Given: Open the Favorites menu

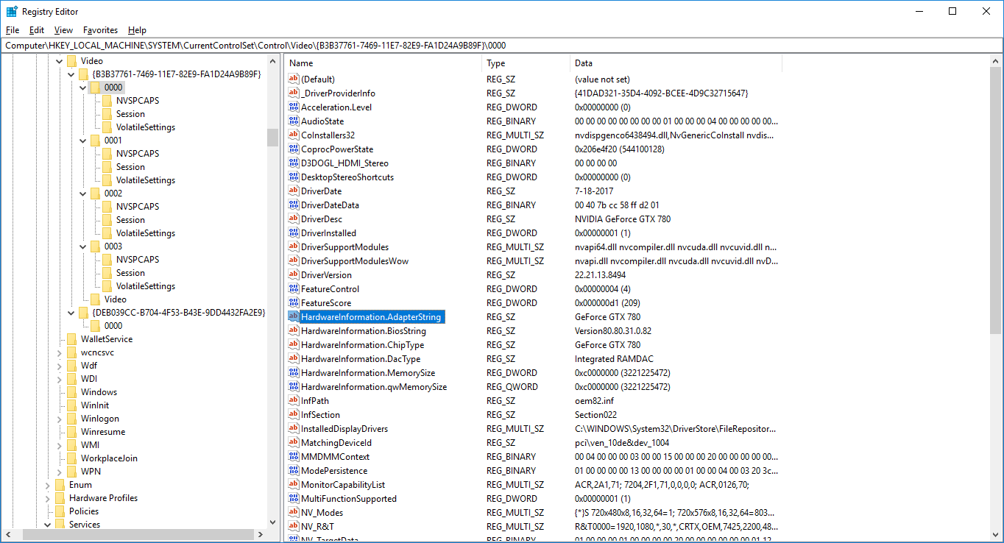Looking at the screenshot, I should click(100, 30).
